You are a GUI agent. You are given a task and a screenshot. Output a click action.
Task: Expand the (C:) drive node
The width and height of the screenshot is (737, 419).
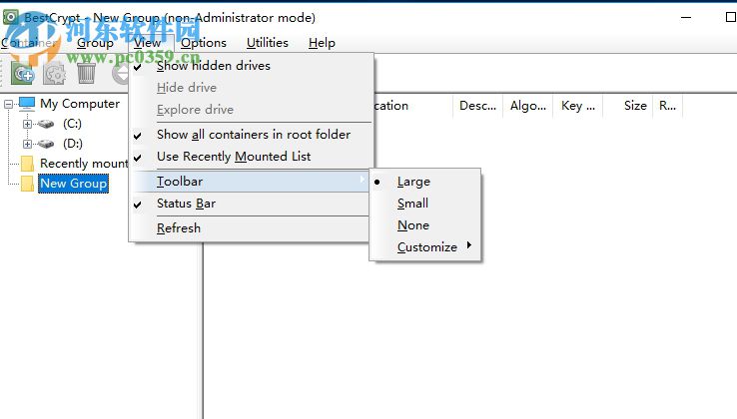(27, 124)
